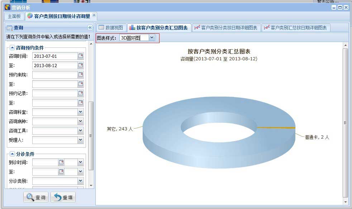Screen dimensions: 352x209
Task: Select the 按客户类别分类汇总图表 tab
Action: (159, 28)
